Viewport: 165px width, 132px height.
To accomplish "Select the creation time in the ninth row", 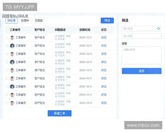I will pos(86,103).
